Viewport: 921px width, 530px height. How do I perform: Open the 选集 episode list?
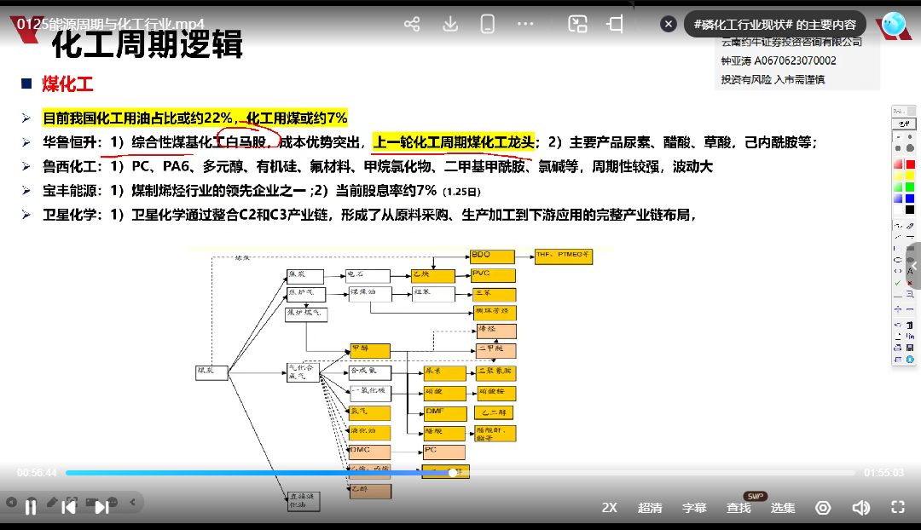(782, 508)
